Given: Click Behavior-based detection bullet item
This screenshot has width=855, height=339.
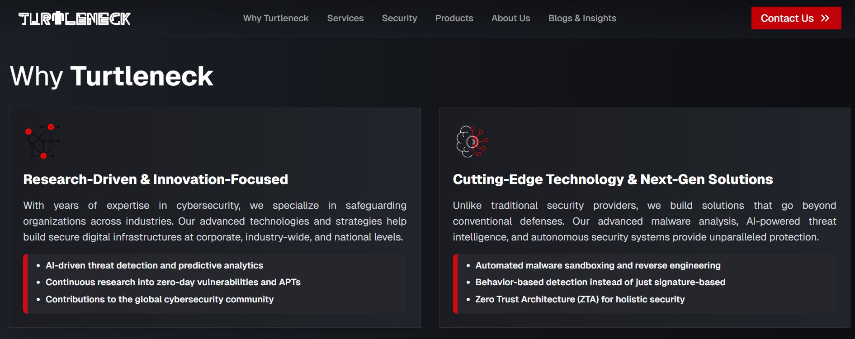Looking at the screenshot, I should pyautogui.click(x=600, y=282).
